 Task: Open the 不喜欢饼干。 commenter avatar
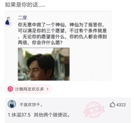pos(12,104)
